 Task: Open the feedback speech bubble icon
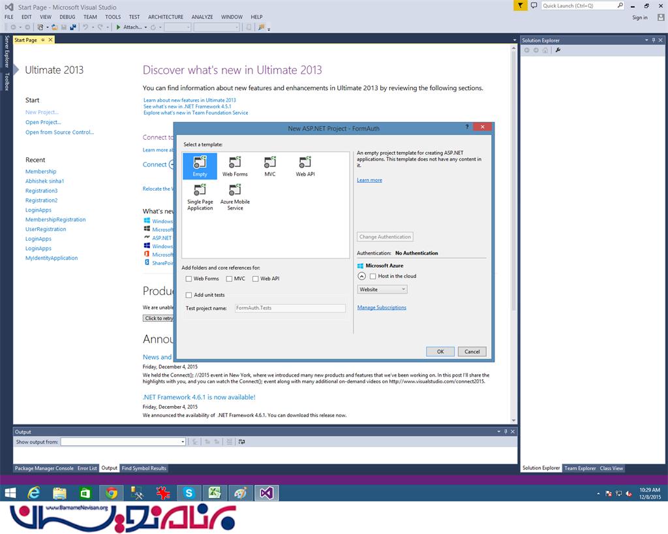534,5
